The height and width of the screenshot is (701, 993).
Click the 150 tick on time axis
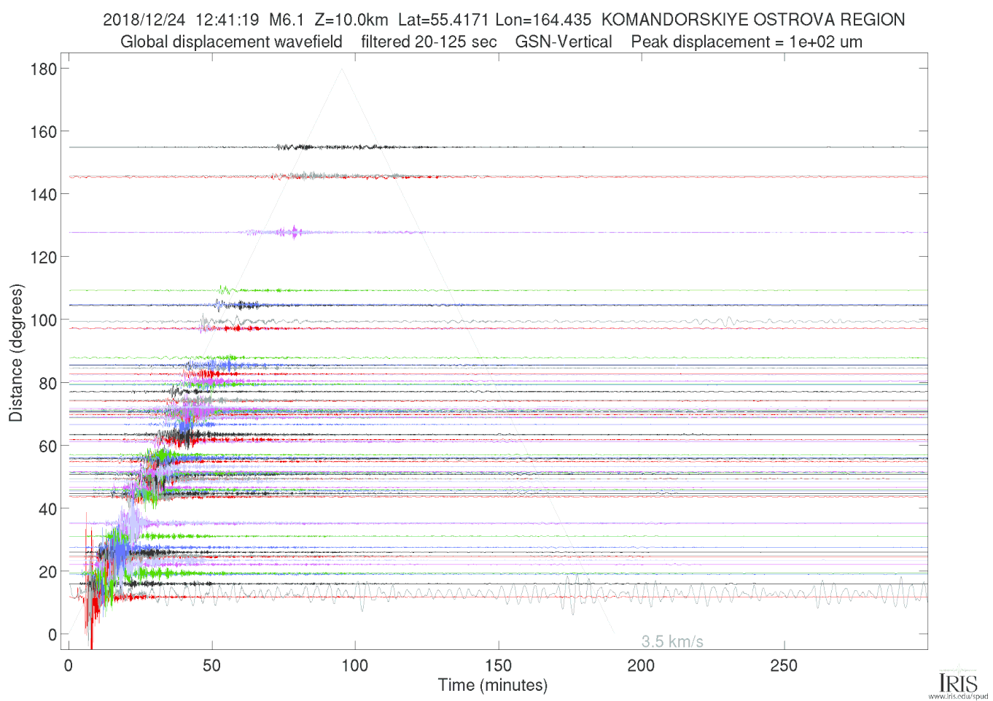(x=498, y=665)
